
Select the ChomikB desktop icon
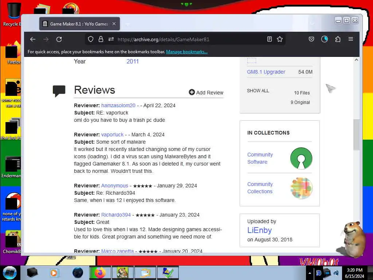point(12,242)
